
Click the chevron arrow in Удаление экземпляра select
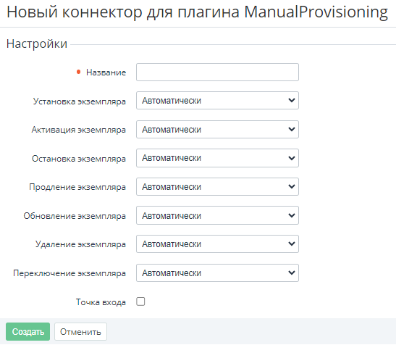pos(292,244)
